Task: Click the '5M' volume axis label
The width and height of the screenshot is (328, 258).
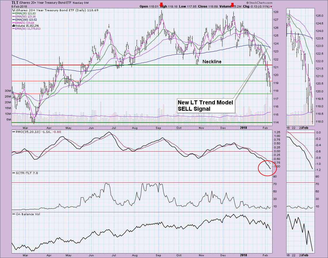Action: [x=9, y=120]
